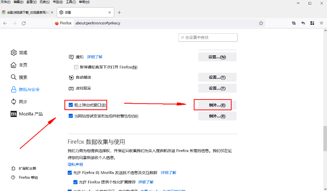Viewport: 327px width, 191px height.
Task: Bookmark this page with the star icon
Action: 261,23
